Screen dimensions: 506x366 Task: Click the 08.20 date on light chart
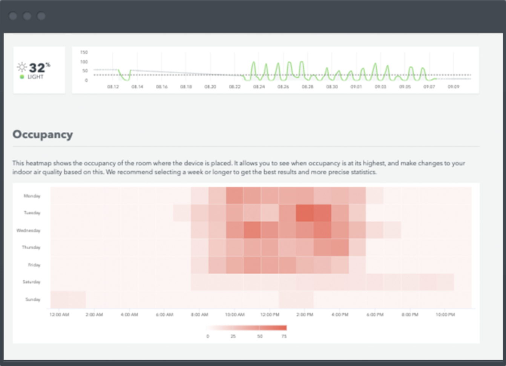click(x=210, y=87)
